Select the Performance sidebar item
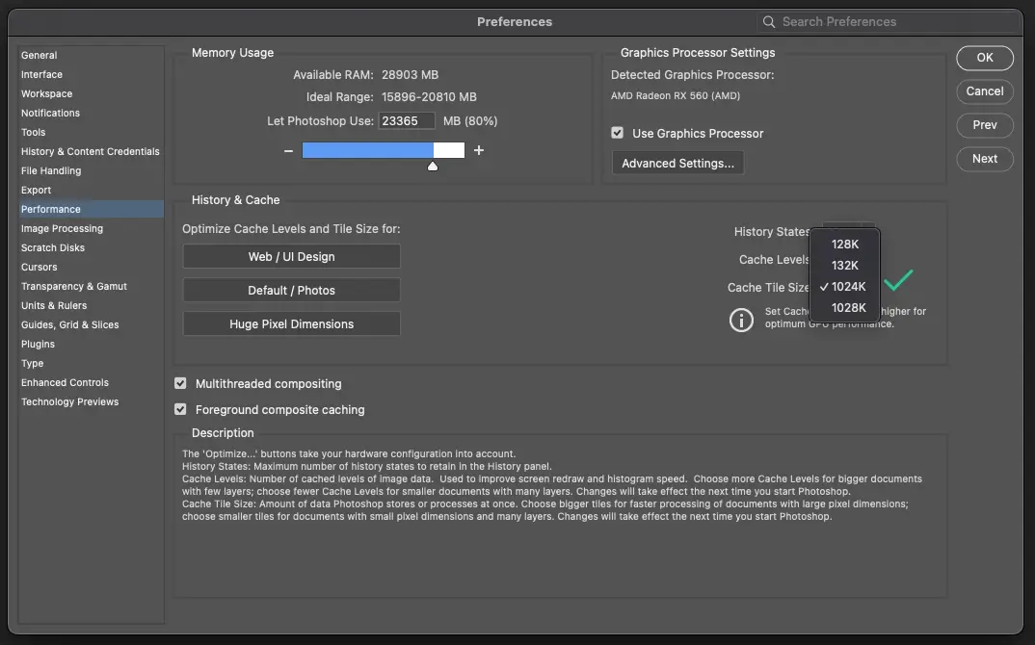Image resolution: width=1035 pixels, height=645 pixels. [x=92, y=209]
